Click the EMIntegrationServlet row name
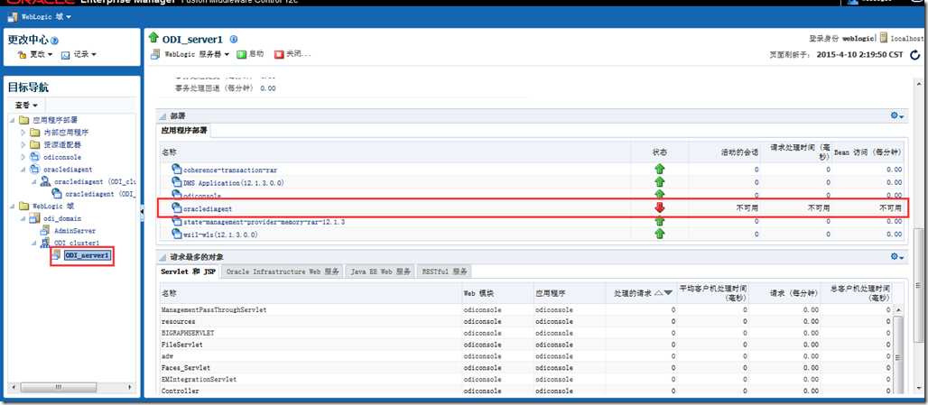Image resolution: width=928 pixels, height=405 pixels. click(x=199, y=379)
